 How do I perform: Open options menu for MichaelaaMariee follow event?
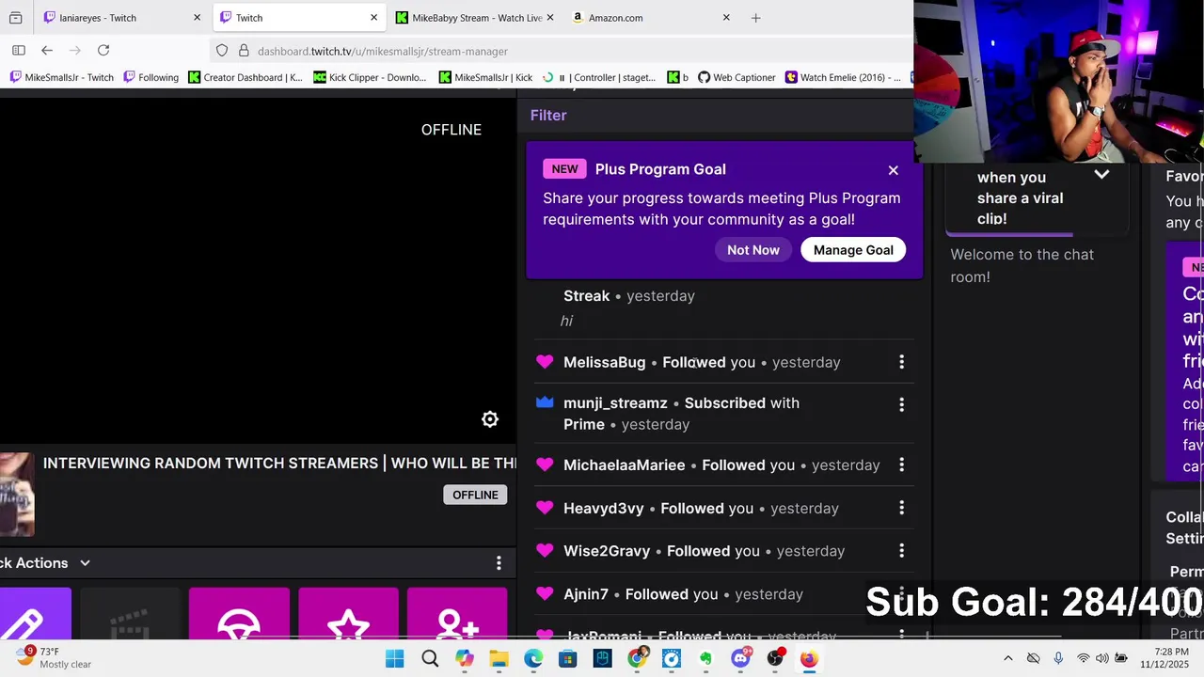tap(901, 464)
